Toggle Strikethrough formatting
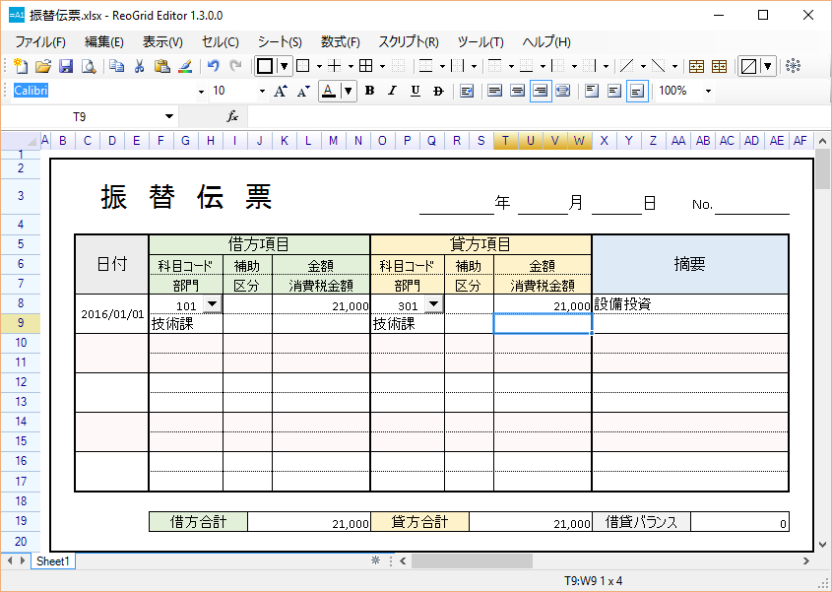832x592 pixels. 437,91
